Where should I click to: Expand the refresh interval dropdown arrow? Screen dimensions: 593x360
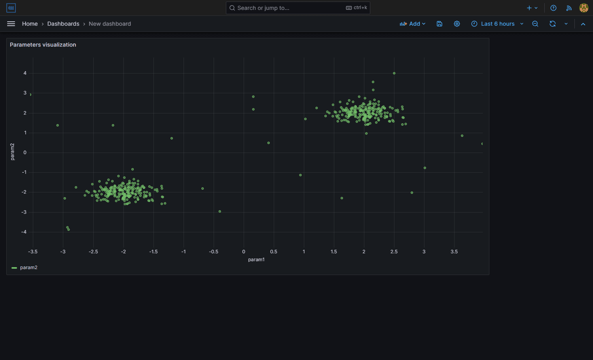(566, 24)
